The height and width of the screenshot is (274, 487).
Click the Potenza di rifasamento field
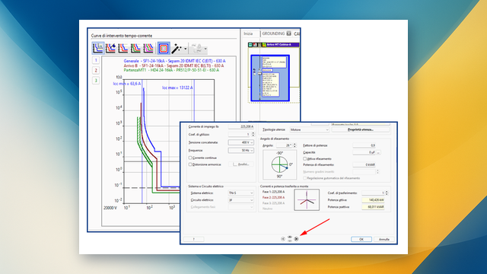(x=364, y=164)
